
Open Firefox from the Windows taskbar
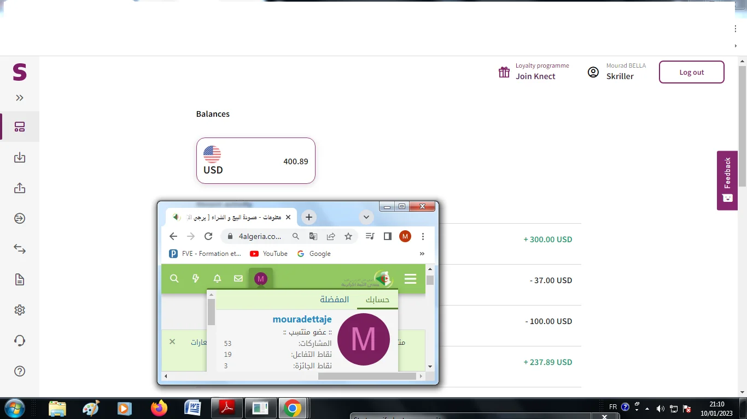point(159,408)
